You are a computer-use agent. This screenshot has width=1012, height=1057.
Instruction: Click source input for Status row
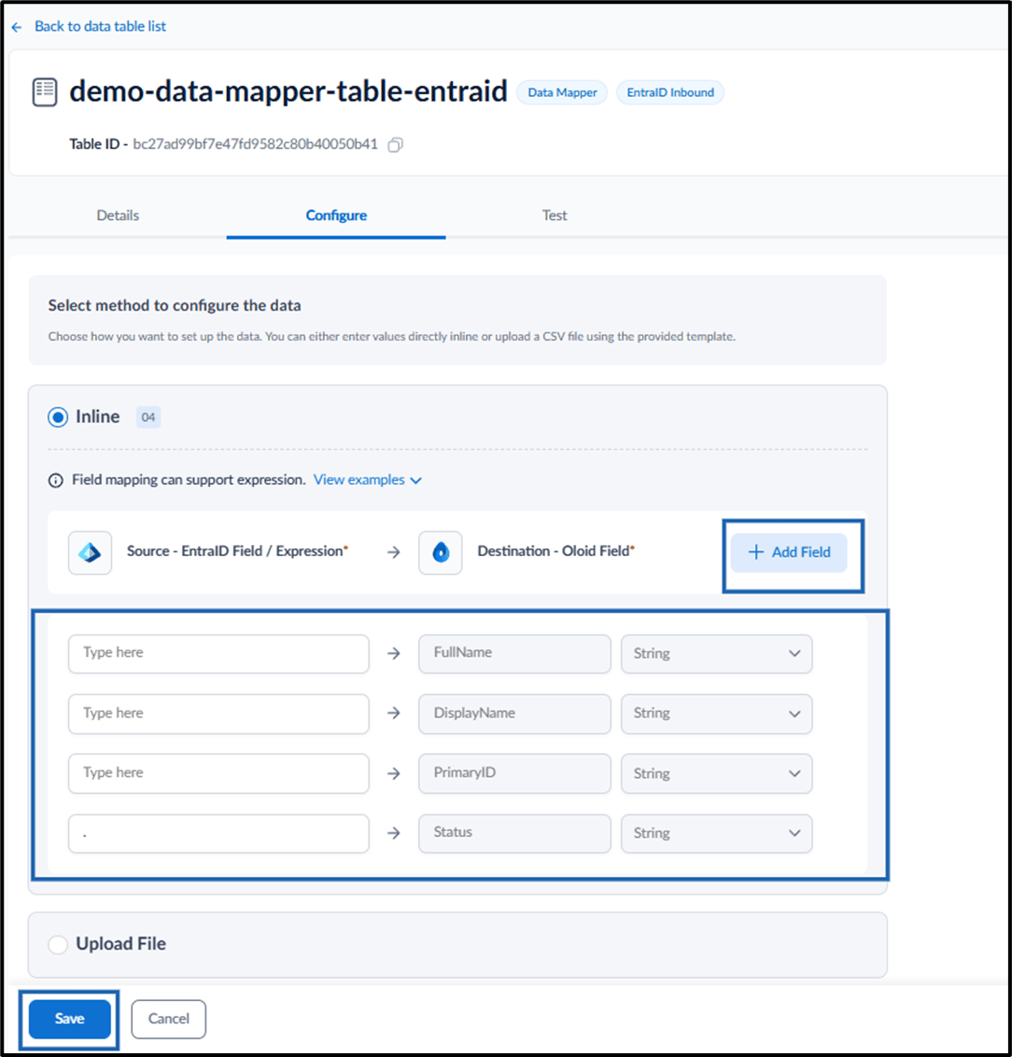pos(218,833)
